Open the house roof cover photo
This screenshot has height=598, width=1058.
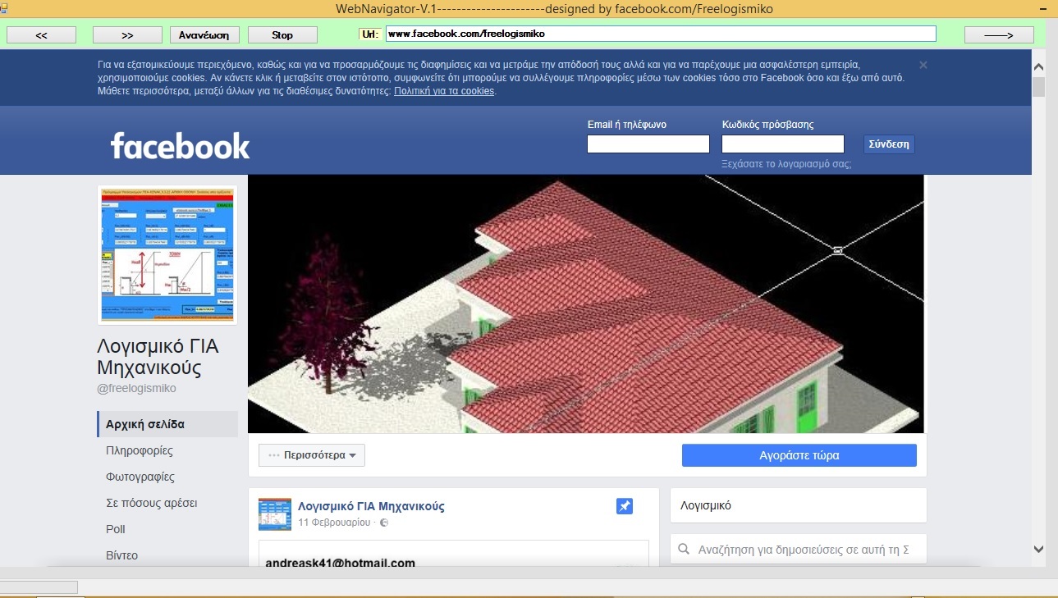[x=586, y=304]
